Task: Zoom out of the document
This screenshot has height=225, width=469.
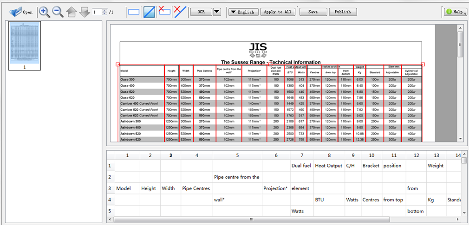Action: [x=58, y=12]
